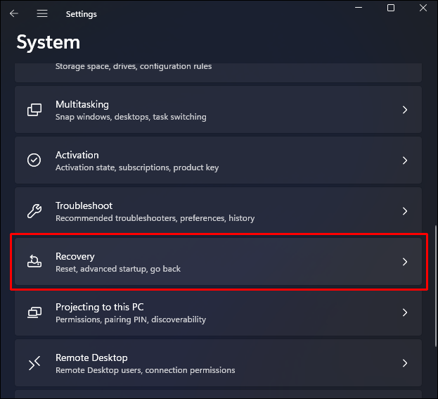Click the Troubleshoot wrench icon
The height and width of the screenshot is (399, 438).
pos(34,211)
